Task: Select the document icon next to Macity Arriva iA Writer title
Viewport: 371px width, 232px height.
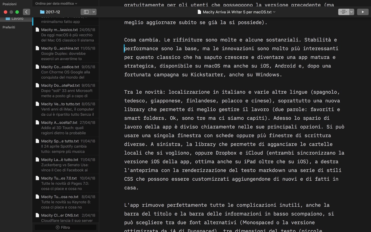Action: click(199, 11)
